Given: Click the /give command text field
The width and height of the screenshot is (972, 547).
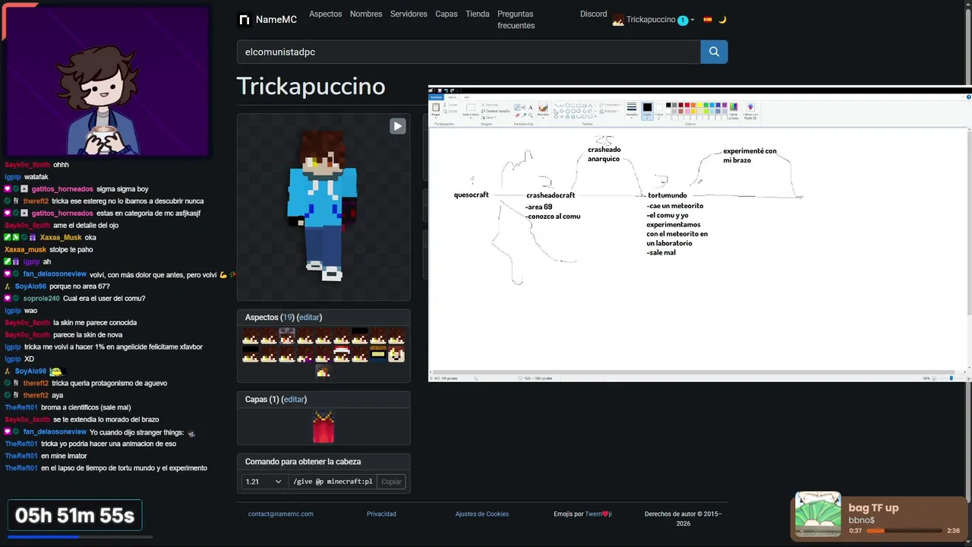Looking at the screenshot, I should tap(332, 482).
